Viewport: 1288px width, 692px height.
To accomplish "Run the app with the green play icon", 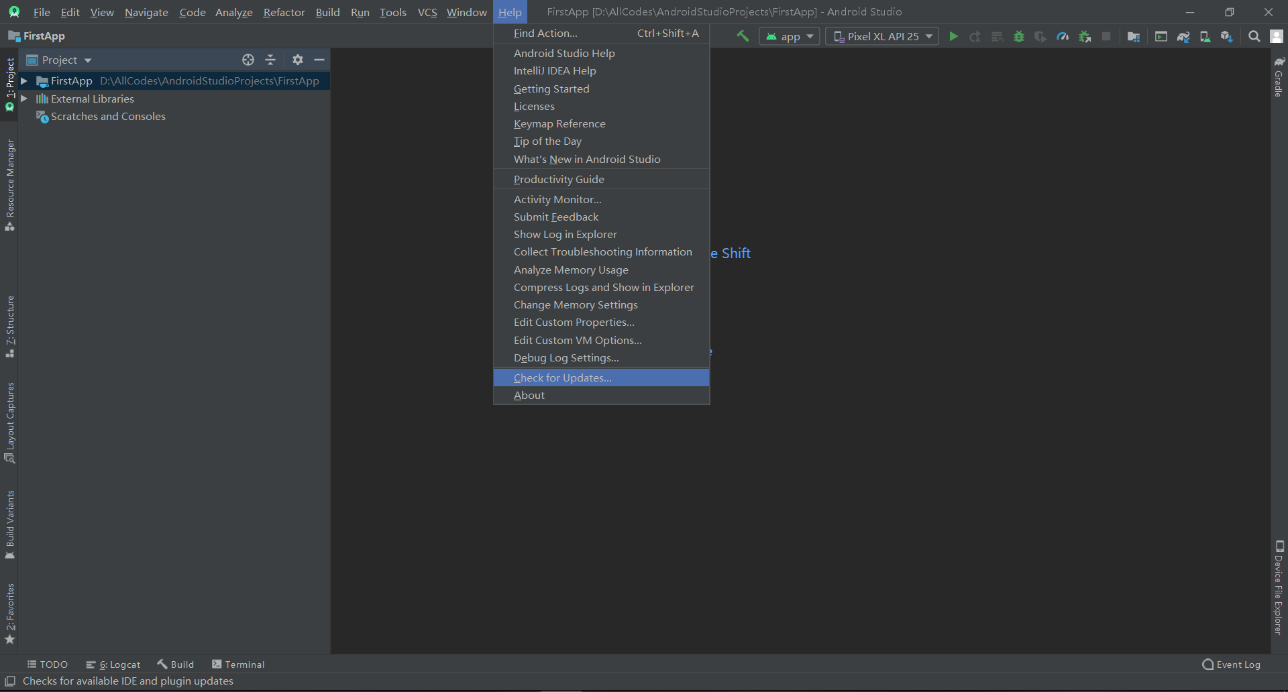I will point(953,36).
